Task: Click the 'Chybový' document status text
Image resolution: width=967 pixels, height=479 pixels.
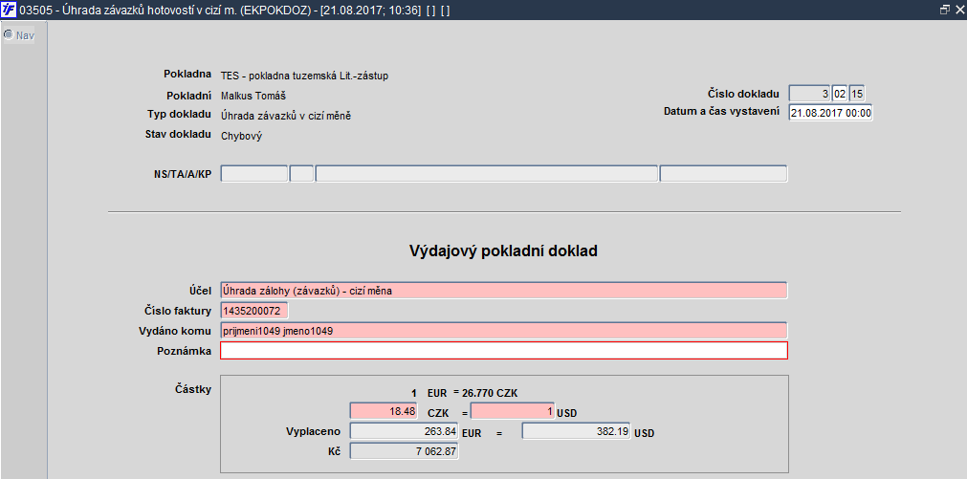Action: coord(241,136)
